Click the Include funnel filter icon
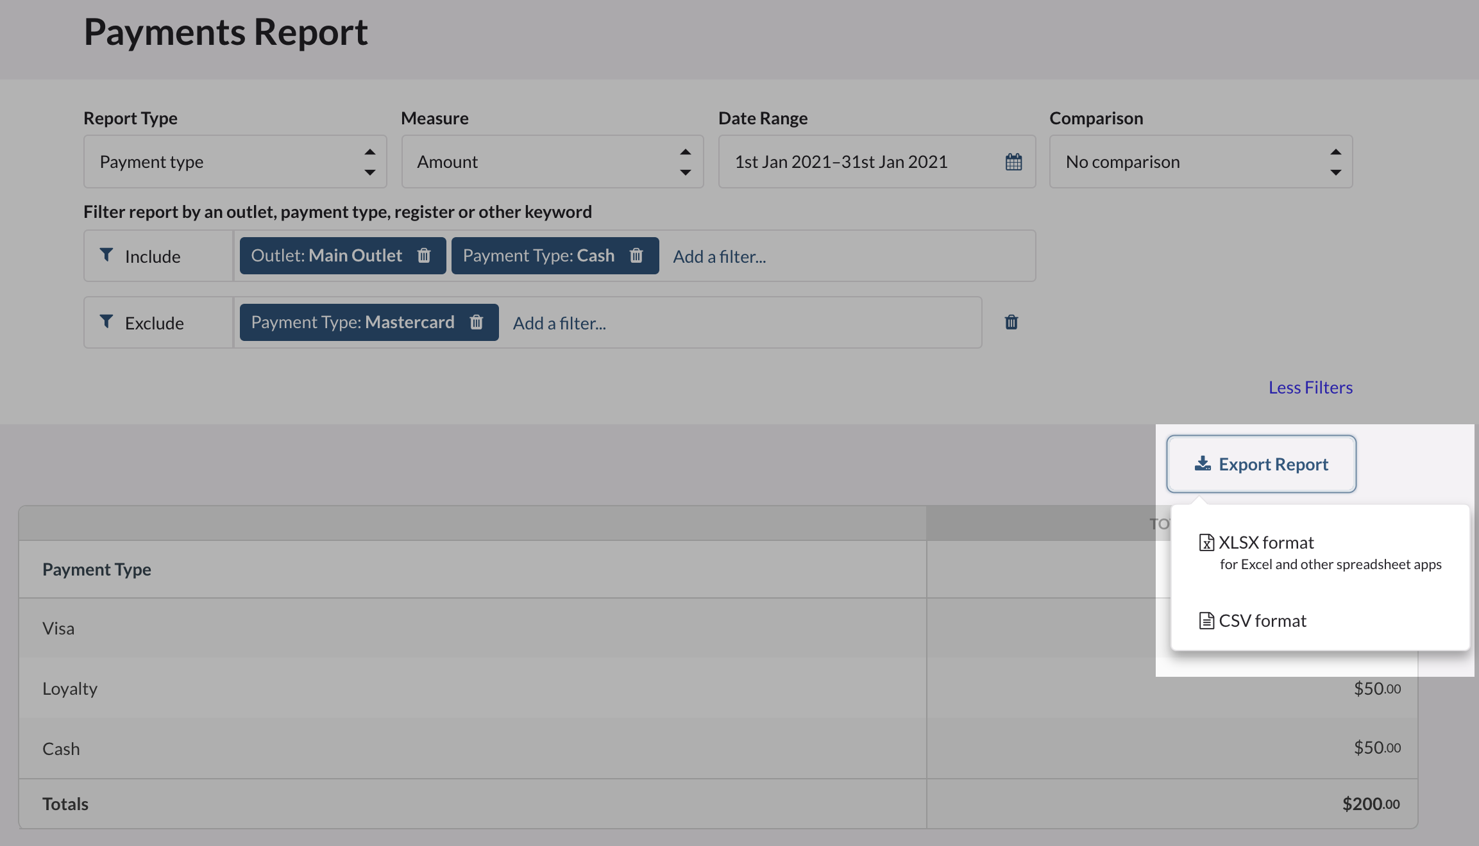The image size is (1479, 846). point(106,255)
